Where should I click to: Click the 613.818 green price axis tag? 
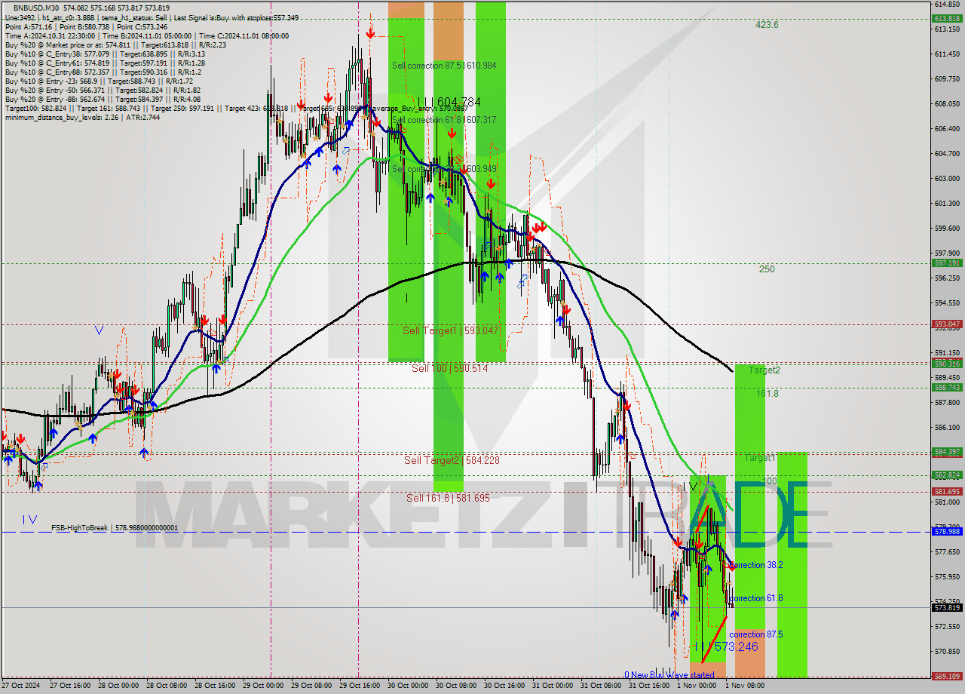pyautogui.click(x=947, y=18)
